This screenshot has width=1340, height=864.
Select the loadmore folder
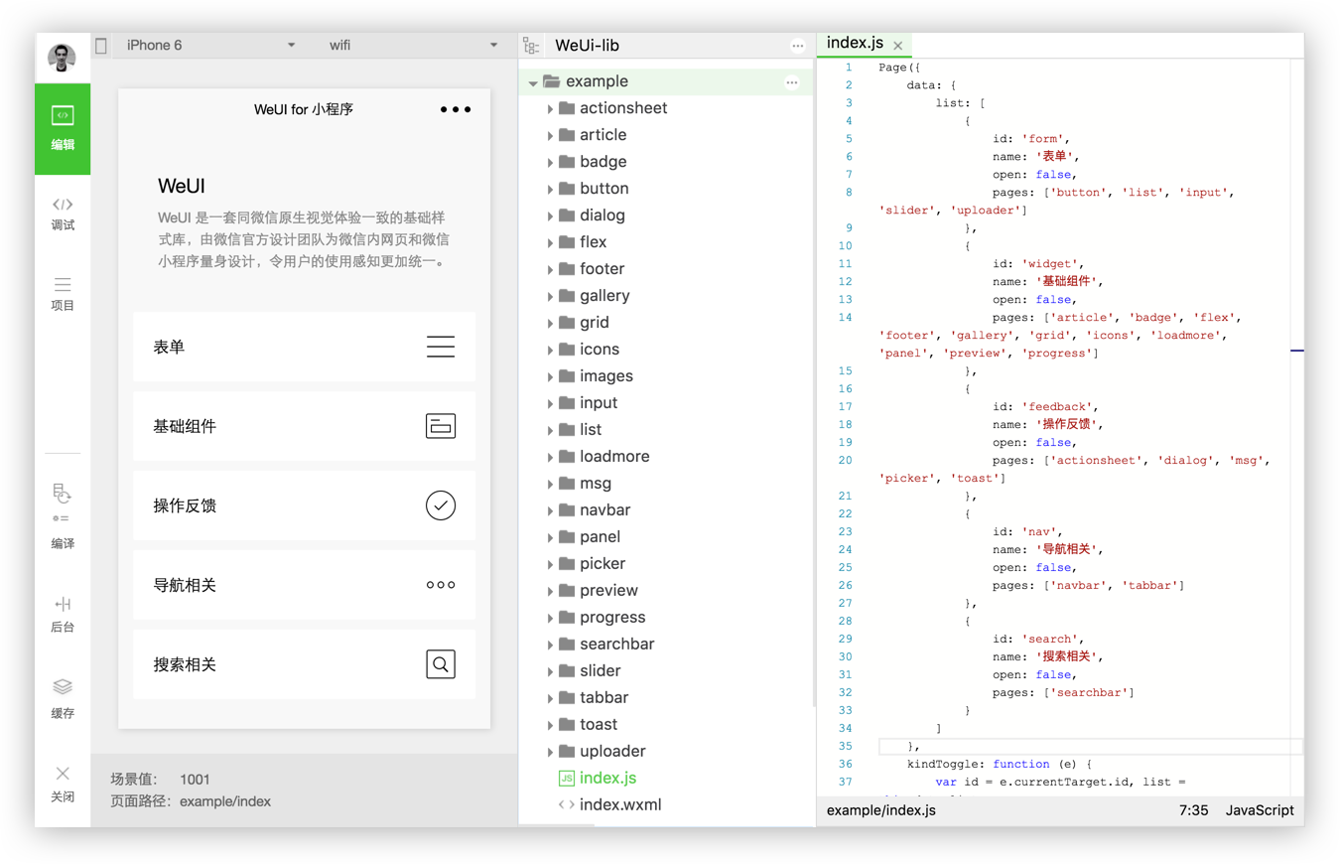[x=665, y=457]
